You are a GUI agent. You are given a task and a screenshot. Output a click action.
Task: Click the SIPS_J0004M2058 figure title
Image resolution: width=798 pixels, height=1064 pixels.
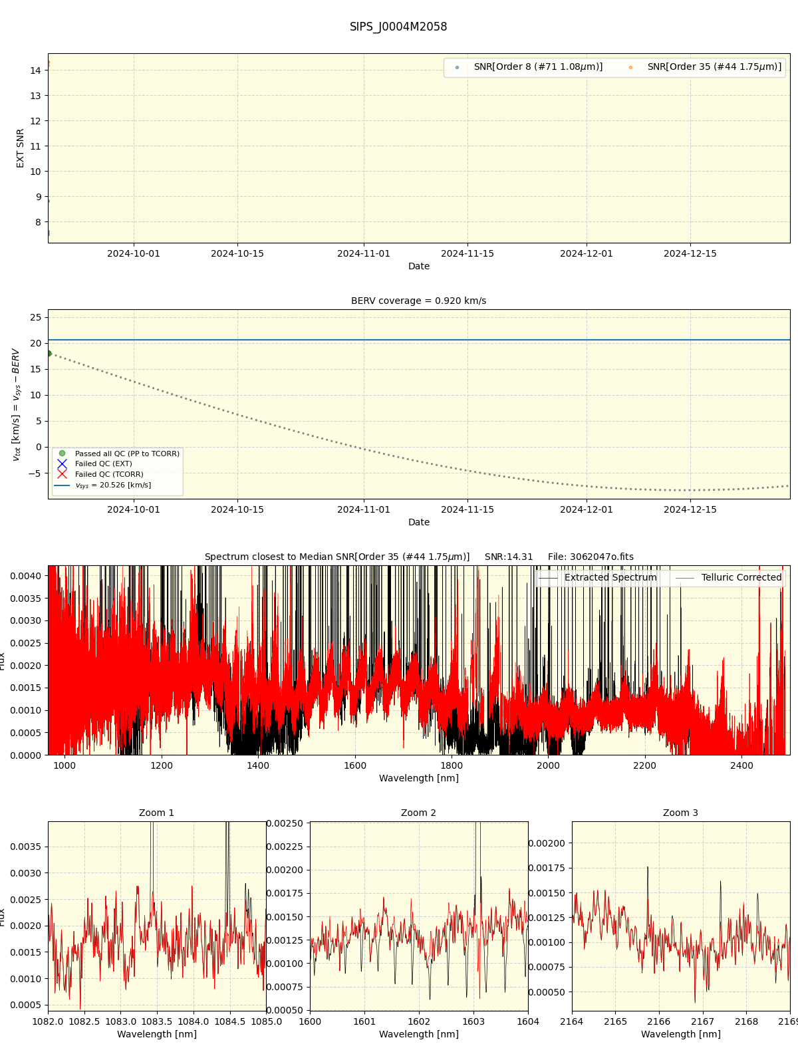tap(398, 27)
